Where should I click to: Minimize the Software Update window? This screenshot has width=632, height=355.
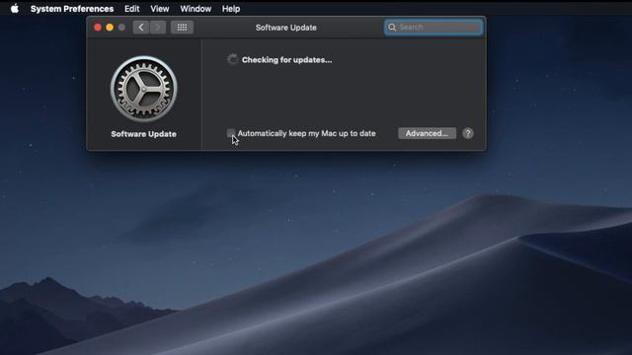pyautogui.click(x=110, y=28)
